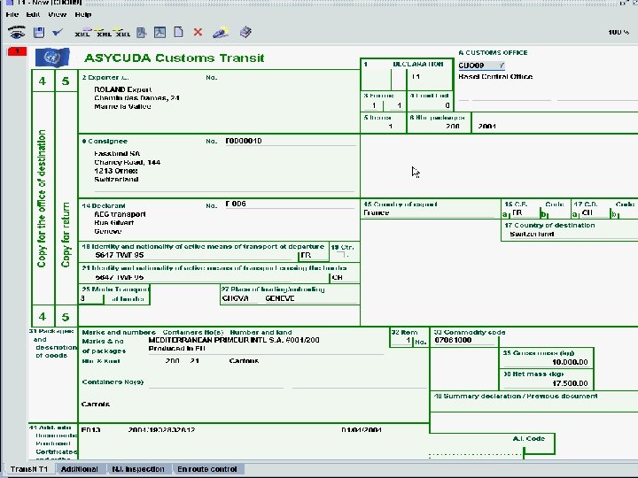Screen dimensions: 638x478
Task: Open the N.I. Inspection tab
Action: click(x=138, y=469)
